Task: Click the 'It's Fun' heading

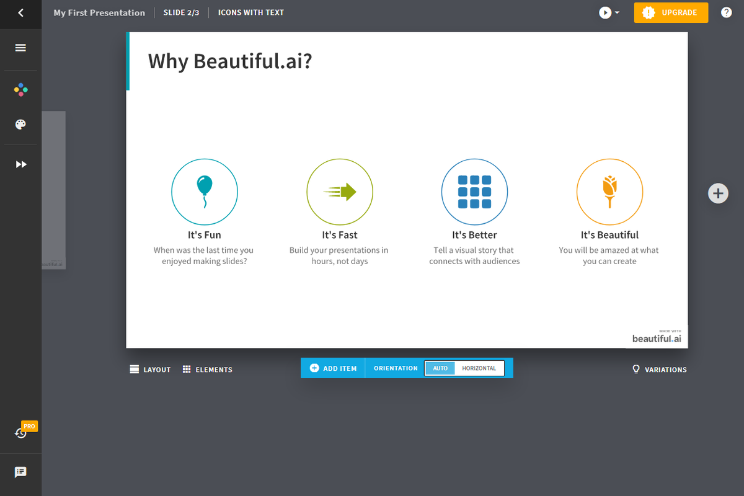Action: pyautogui.click(x=205, y=235)
